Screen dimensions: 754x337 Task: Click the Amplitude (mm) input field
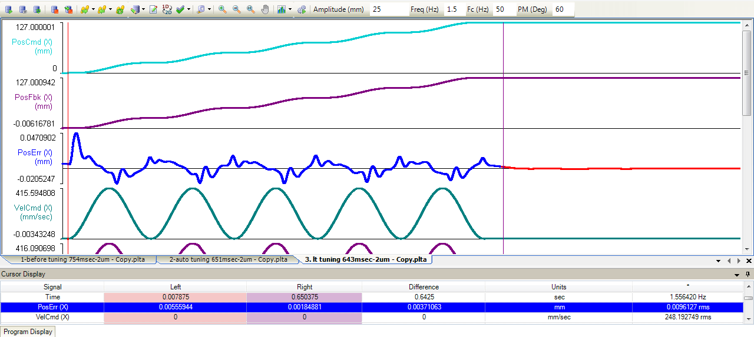[389, 9]
